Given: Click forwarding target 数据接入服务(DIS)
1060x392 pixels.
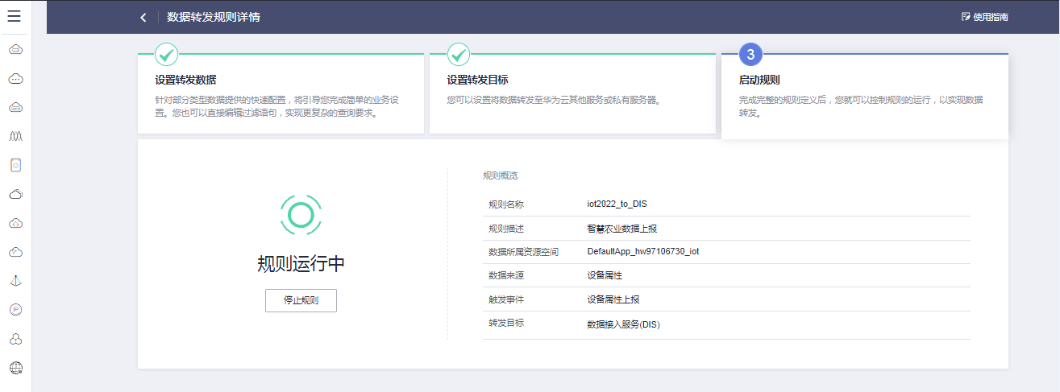Looking at the screenshot, I should 624,324.
